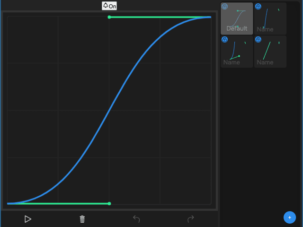The height and width of the screenshot is (227, 303).
Task: Toggle the bell On notification switch
Action: (x=109, y=6)
